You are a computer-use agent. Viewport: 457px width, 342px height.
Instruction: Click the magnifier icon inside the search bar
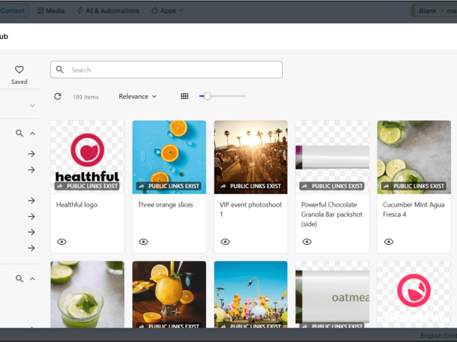click(x=60, y=69)
